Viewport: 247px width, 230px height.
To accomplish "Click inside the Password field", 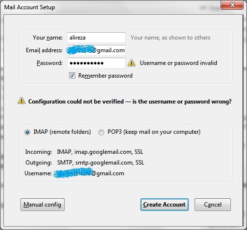I will point(96,63).
